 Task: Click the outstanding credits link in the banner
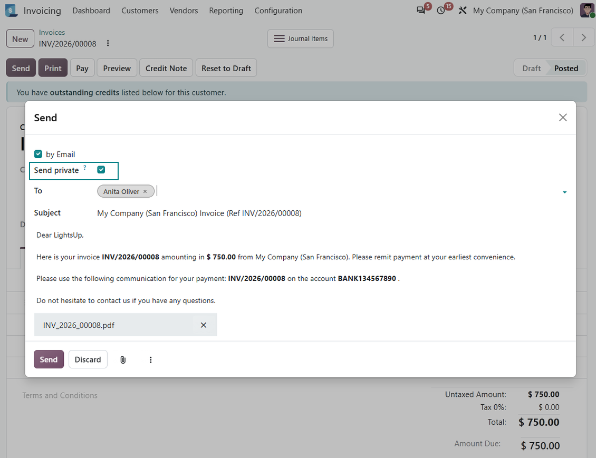[84, 92]
